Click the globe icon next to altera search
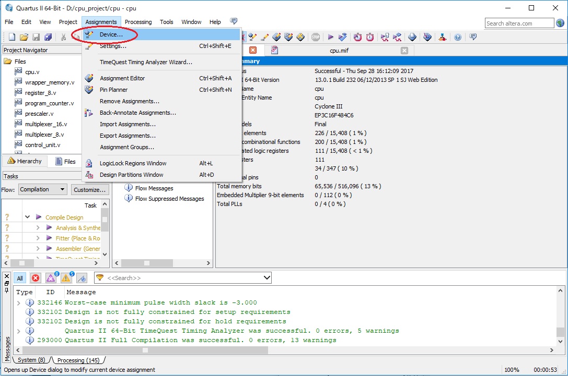The image size is (568, 376). click(560, 23)
